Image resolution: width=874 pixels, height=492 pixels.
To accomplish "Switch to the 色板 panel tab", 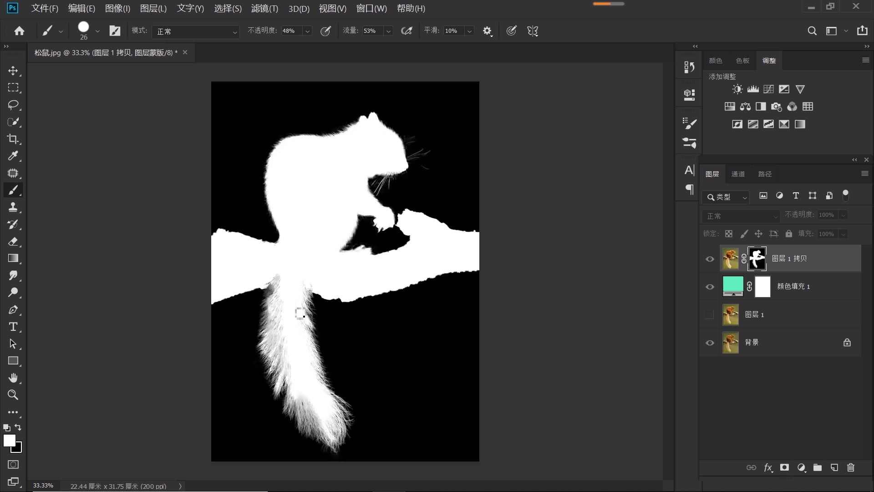I will 742,61.
